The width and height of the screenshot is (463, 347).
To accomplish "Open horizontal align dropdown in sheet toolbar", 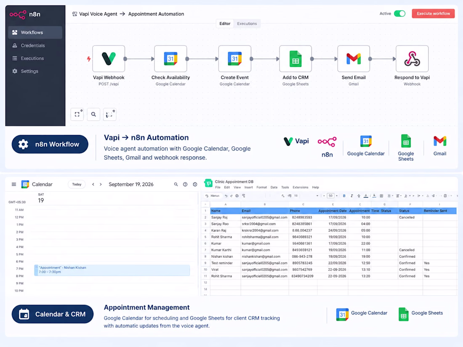I will tap(399, 196).
